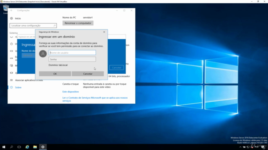
Task: Click the network icon in system tray
Action: point(248,147)
